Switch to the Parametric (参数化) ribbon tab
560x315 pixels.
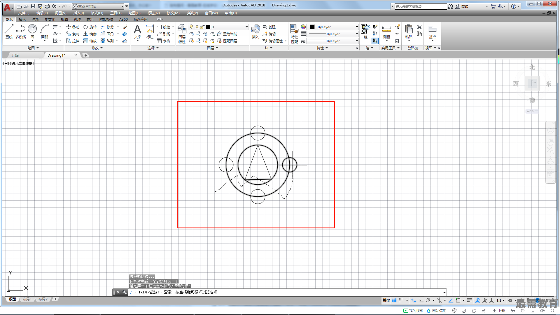(50, 20)
